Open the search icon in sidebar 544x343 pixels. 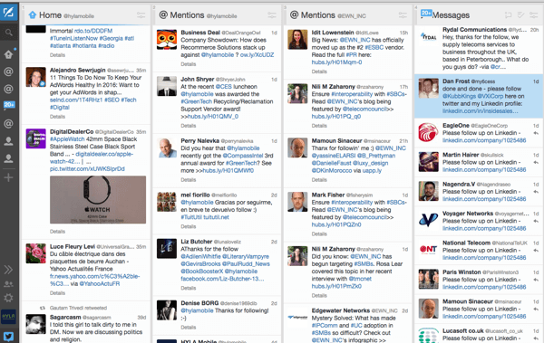pyautogui.click(x=9, y=33)
